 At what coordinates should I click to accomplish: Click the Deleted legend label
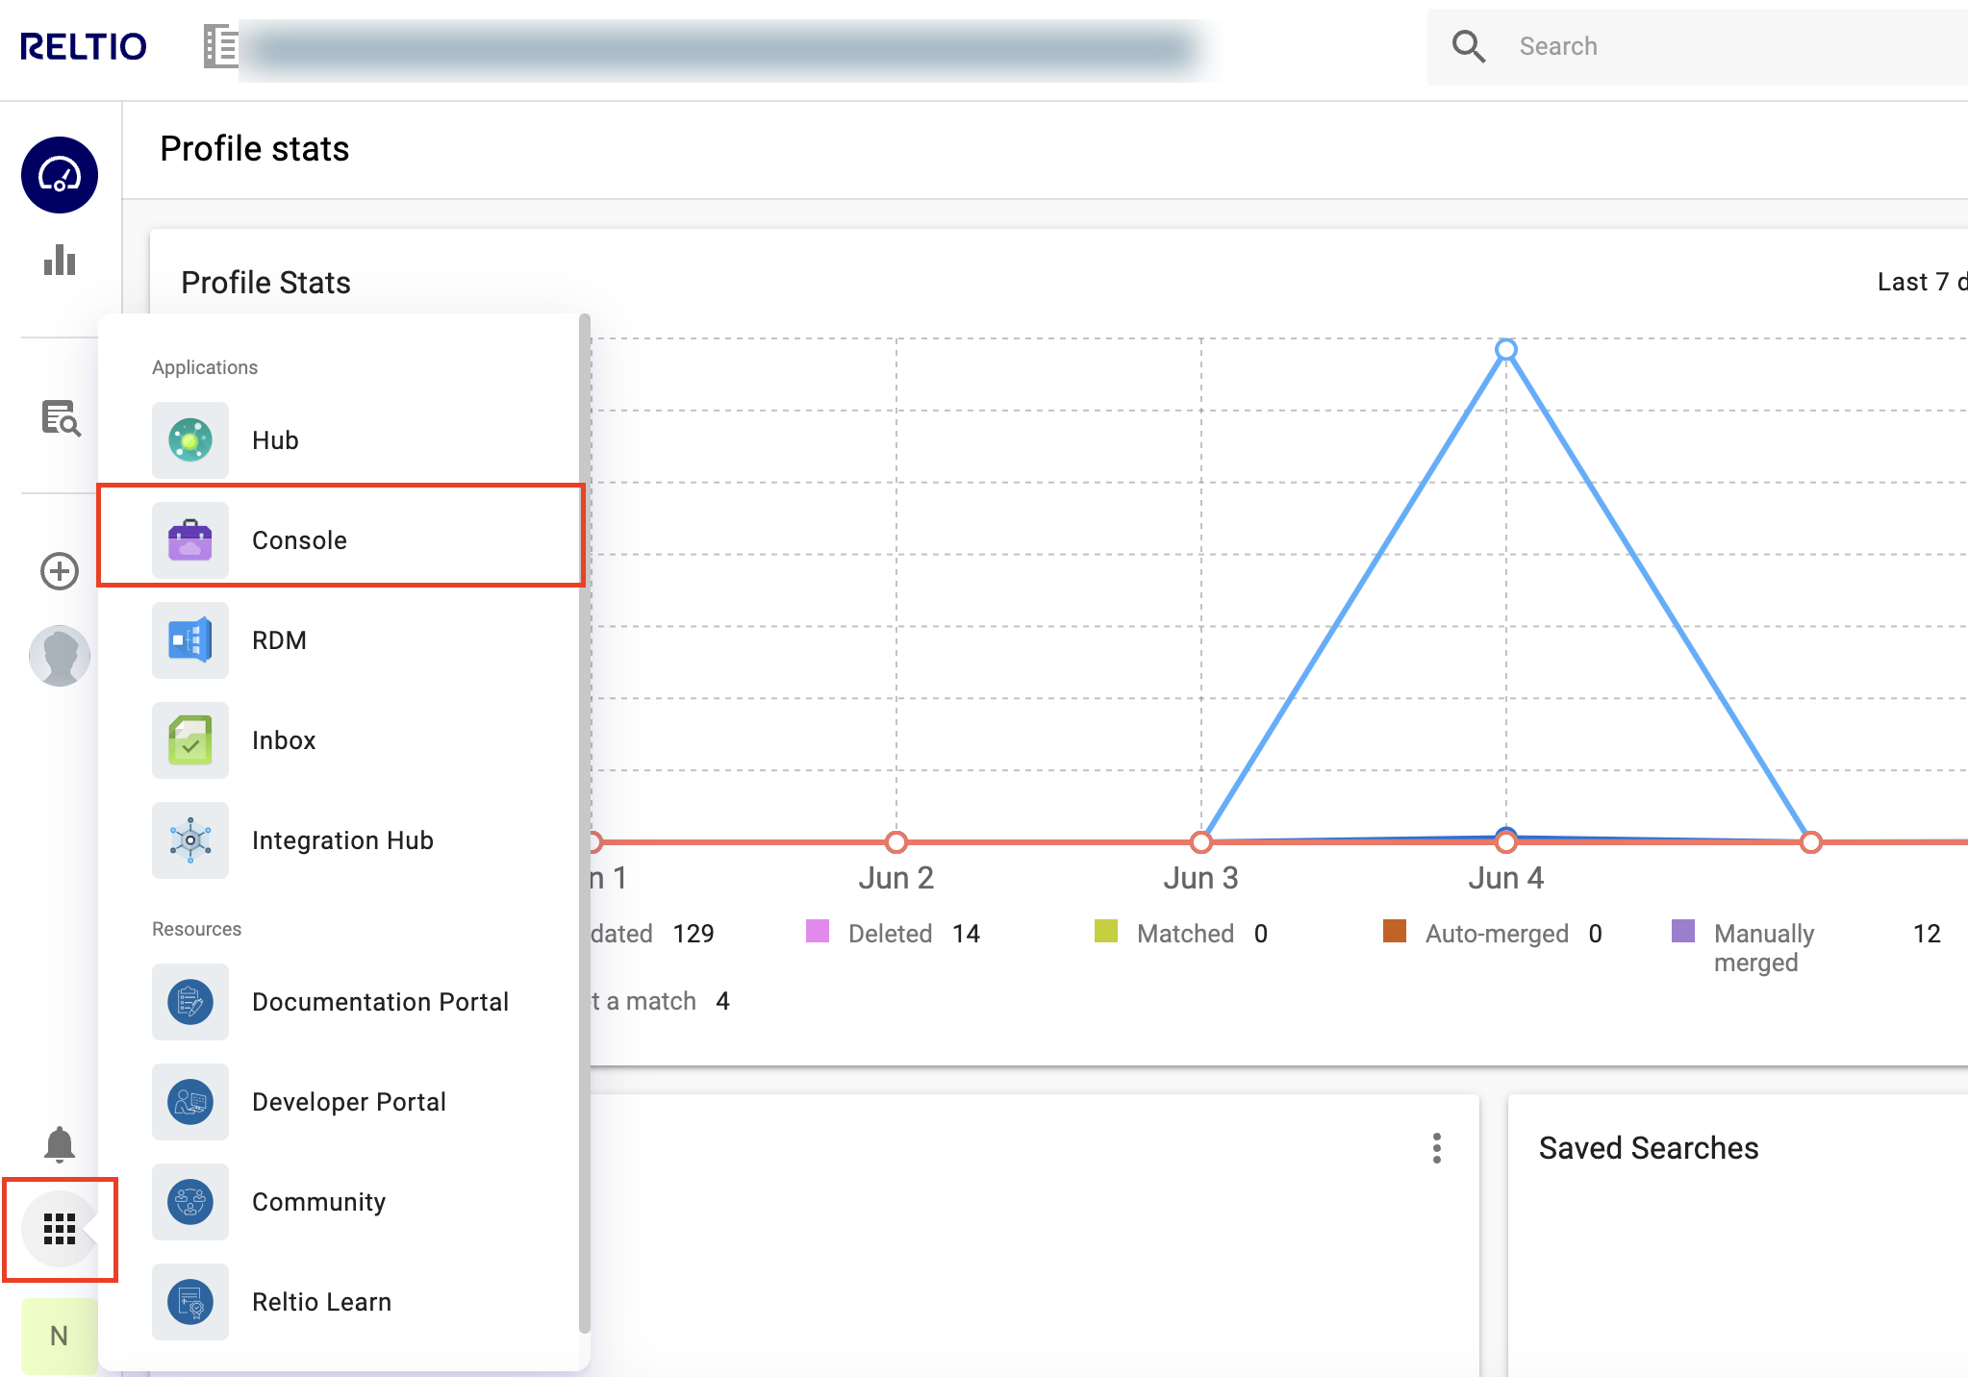coord(891,934)
